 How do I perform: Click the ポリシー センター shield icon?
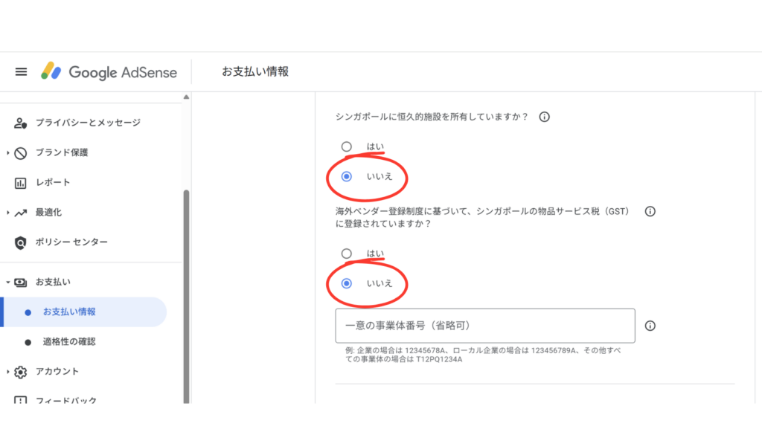point(20,242)
